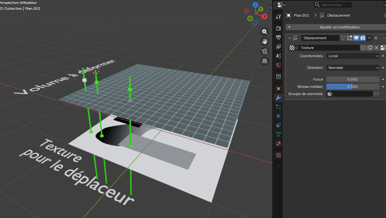Click the viewport zoom magnifier icon

click(264, 31)
